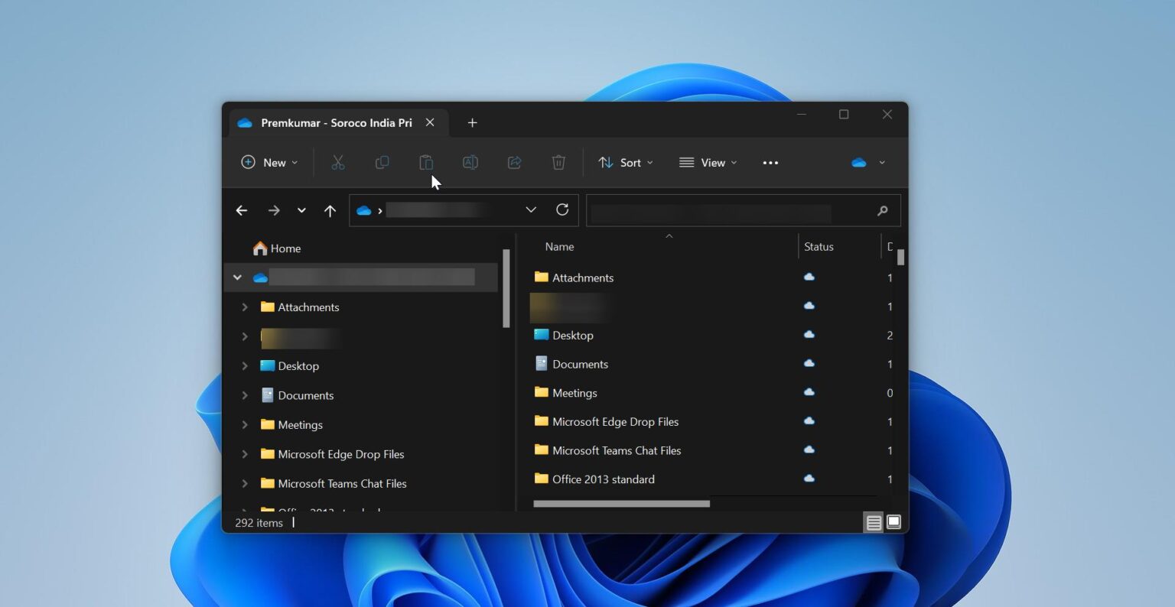Open a new File Explorer tab

[472, 122]
